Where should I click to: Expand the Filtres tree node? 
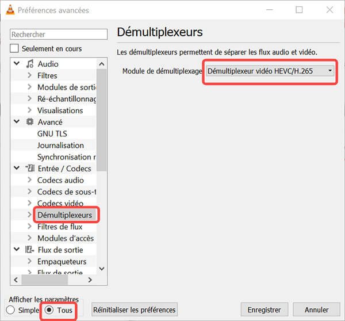[29, 75]
